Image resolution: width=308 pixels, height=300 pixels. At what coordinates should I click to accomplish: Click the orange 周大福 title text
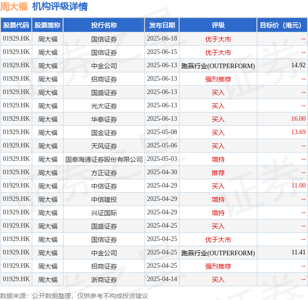[x=14, y=6]
